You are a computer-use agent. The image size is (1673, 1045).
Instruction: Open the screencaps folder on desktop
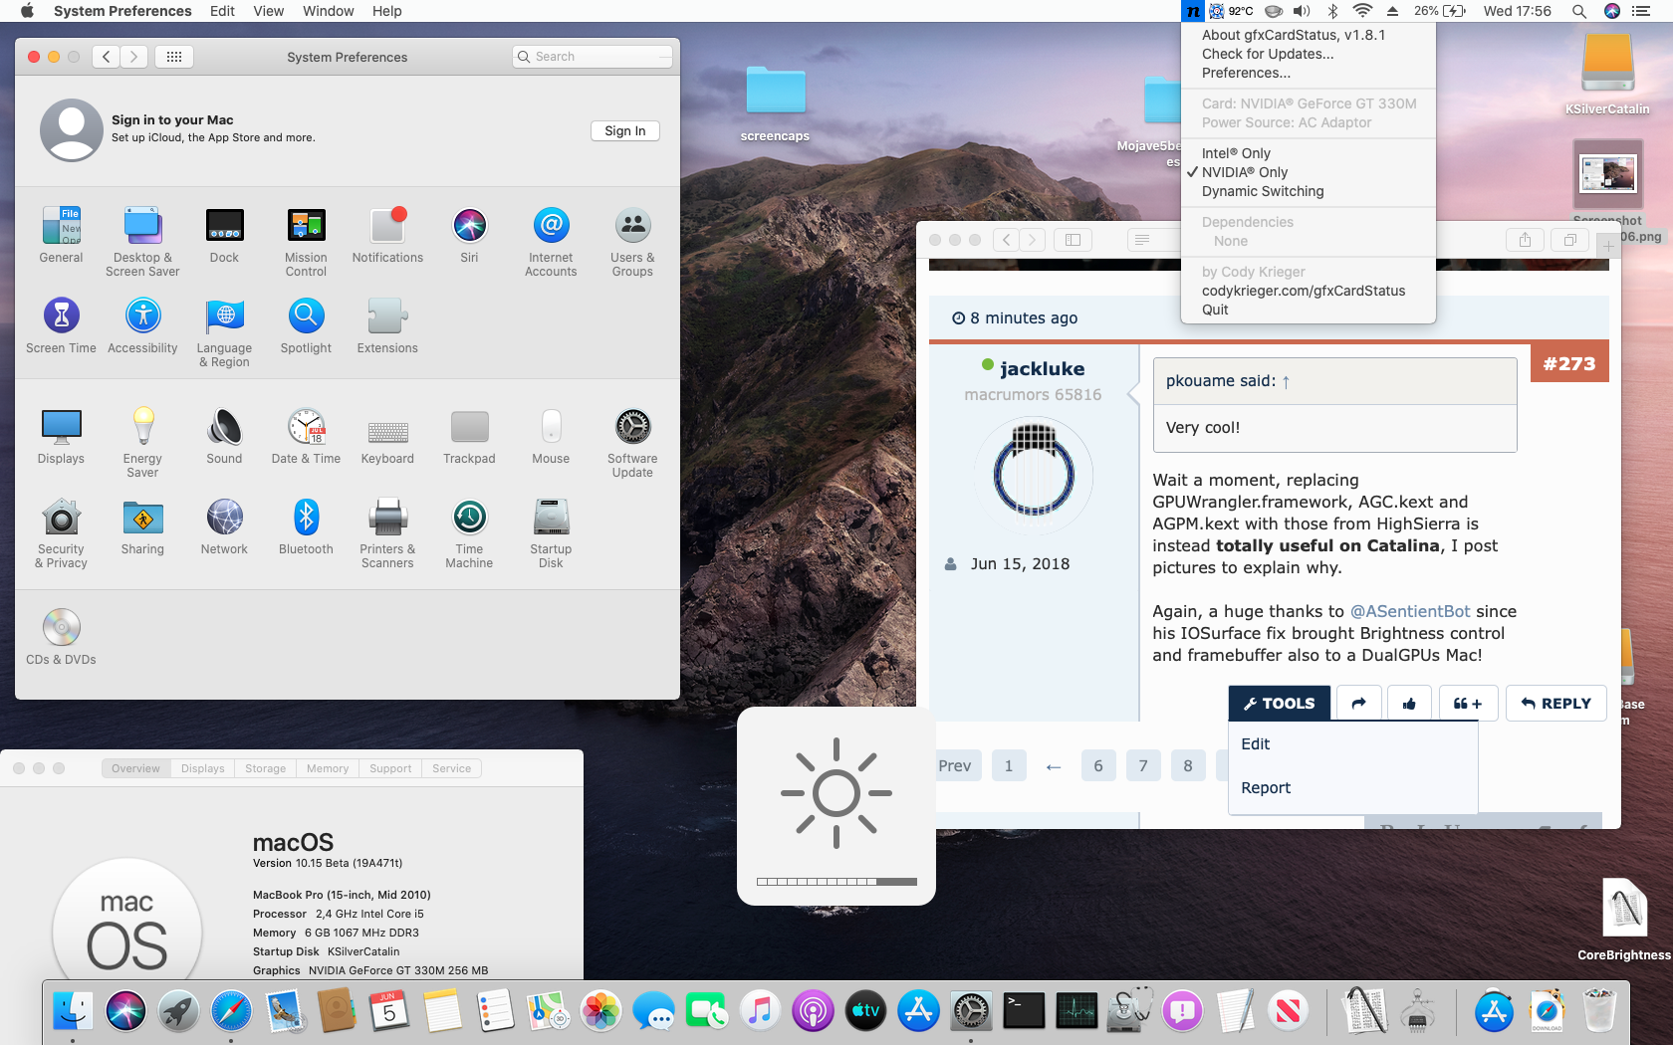775,104
